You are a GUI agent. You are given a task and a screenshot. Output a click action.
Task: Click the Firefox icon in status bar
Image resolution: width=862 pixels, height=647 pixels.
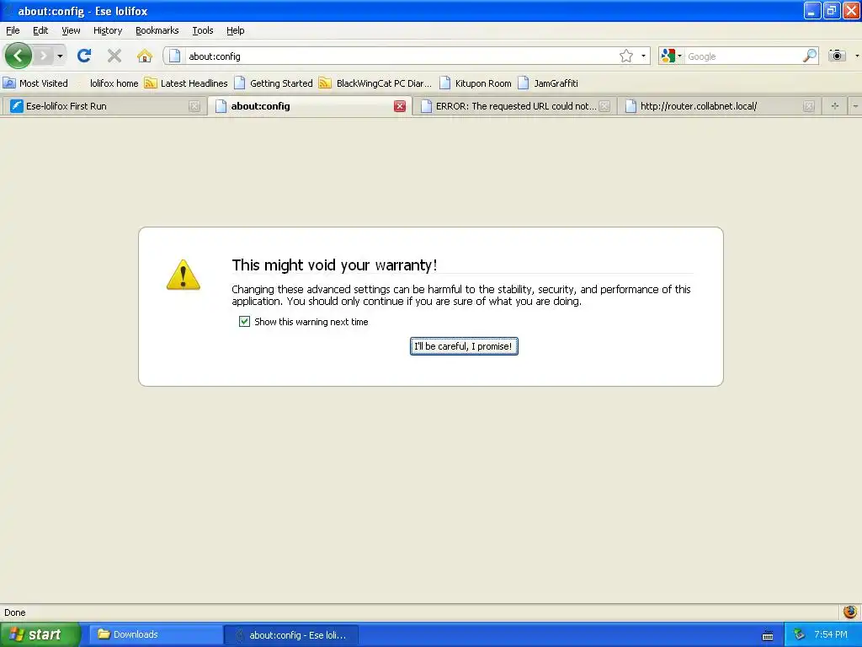850,612
